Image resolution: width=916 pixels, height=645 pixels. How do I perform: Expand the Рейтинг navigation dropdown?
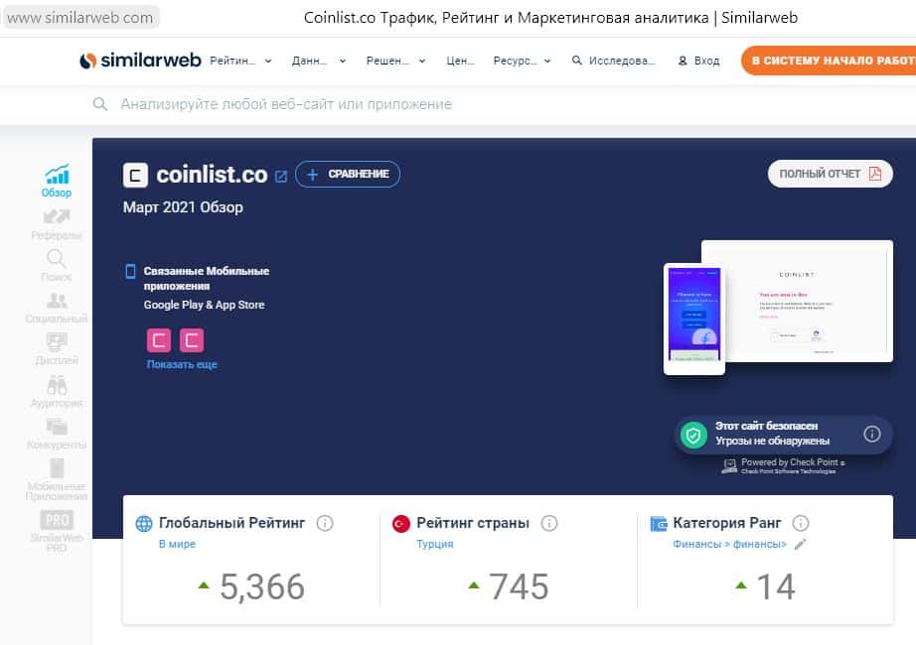(x=240, y=61)
